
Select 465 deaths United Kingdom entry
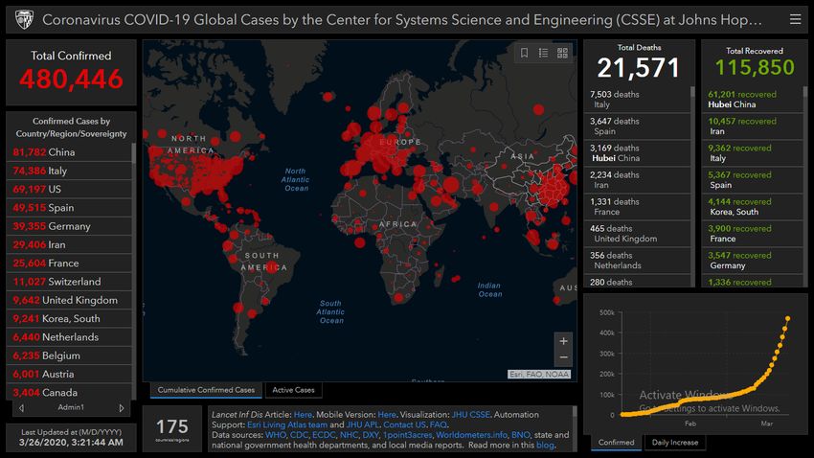tap(638, 234)
